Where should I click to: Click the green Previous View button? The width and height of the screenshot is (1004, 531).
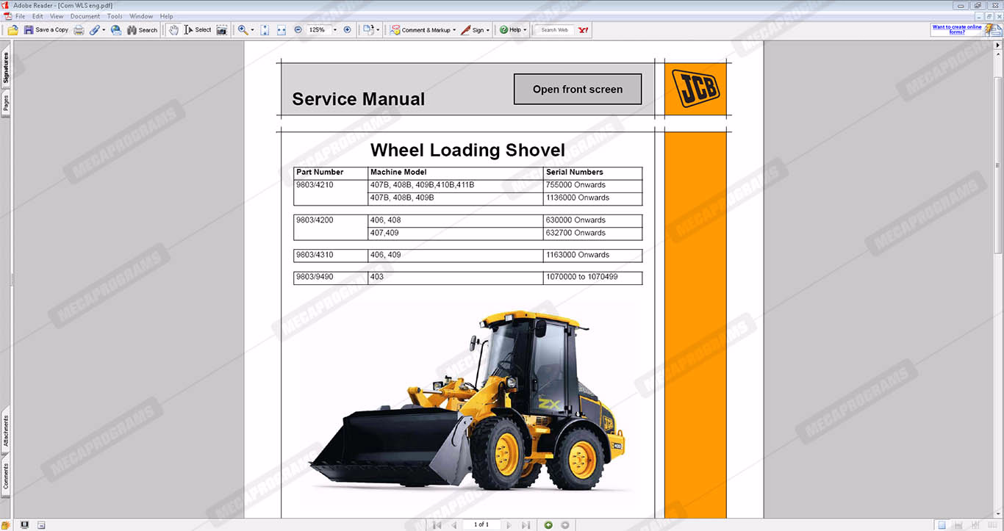coord(548,525)
